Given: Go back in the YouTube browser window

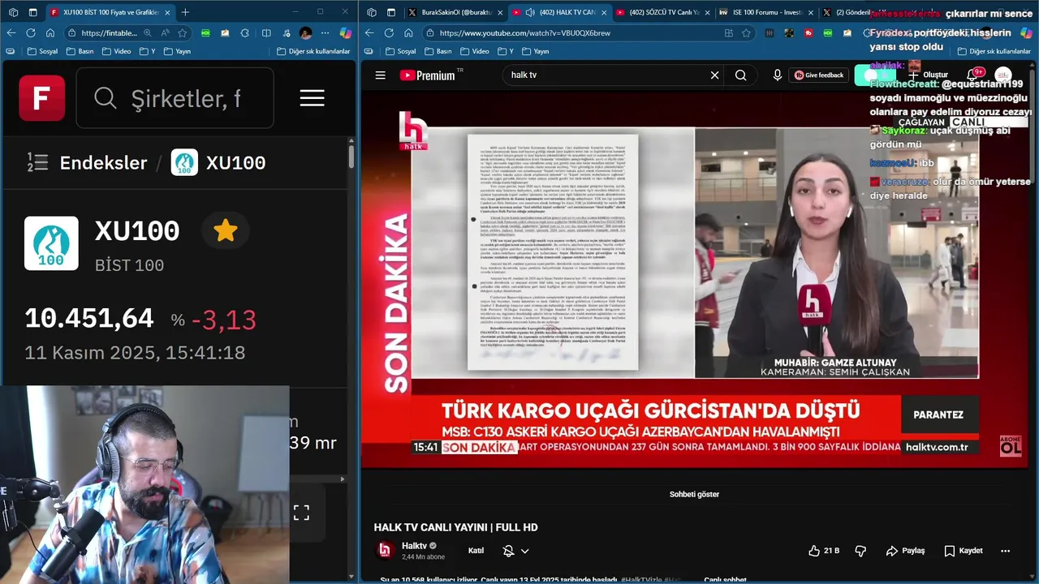Looking at the screenshot, I should pos(369,32).
